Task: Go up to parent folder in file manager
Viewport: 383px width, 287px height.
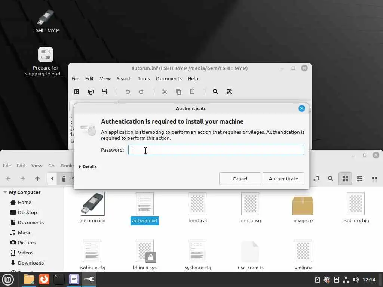Action: [37, 179]
